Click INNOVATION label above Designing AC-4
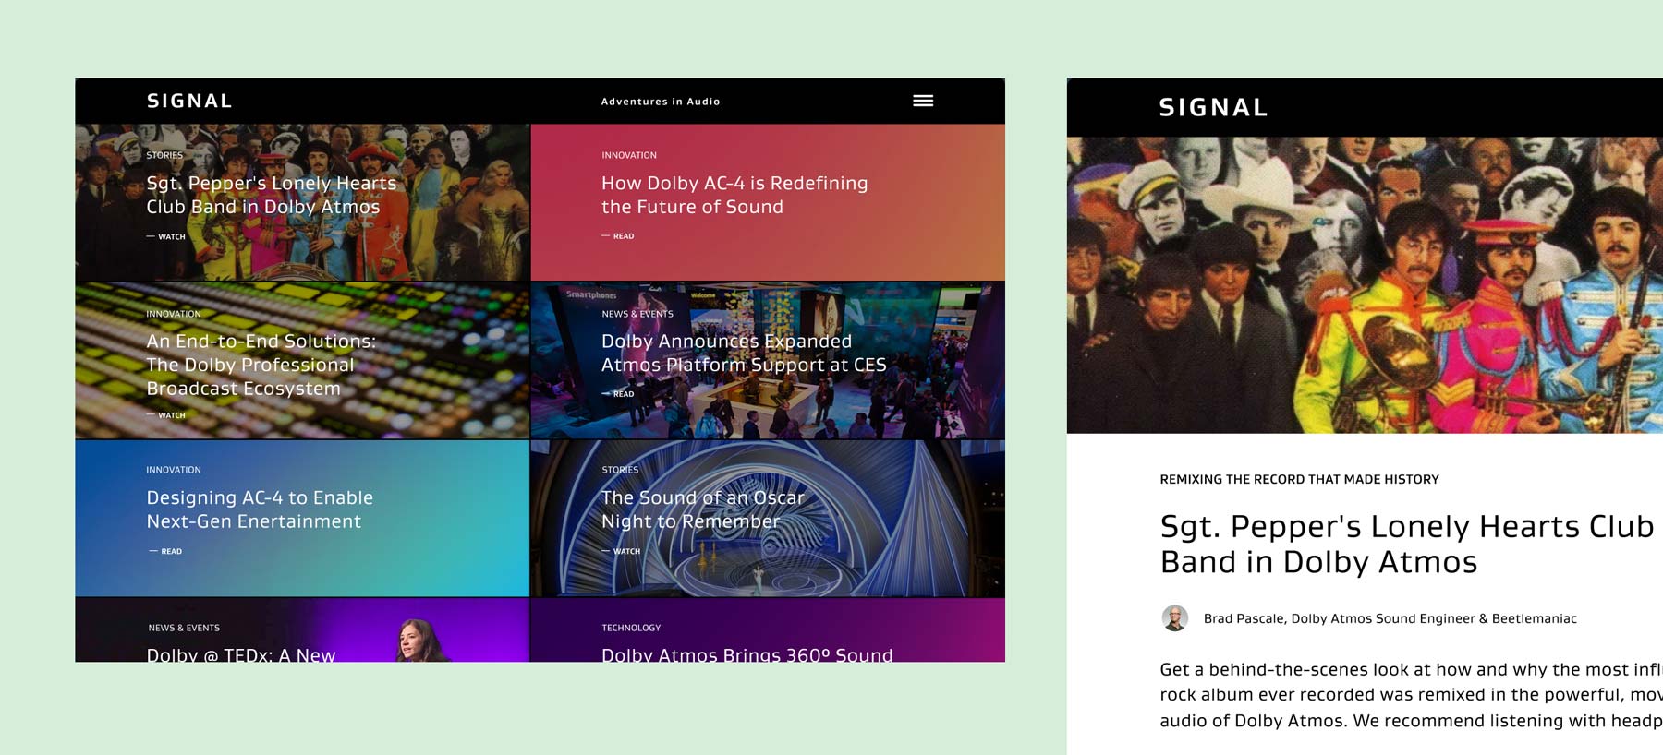Screen dimensions: 1663x755 (174, 470)
